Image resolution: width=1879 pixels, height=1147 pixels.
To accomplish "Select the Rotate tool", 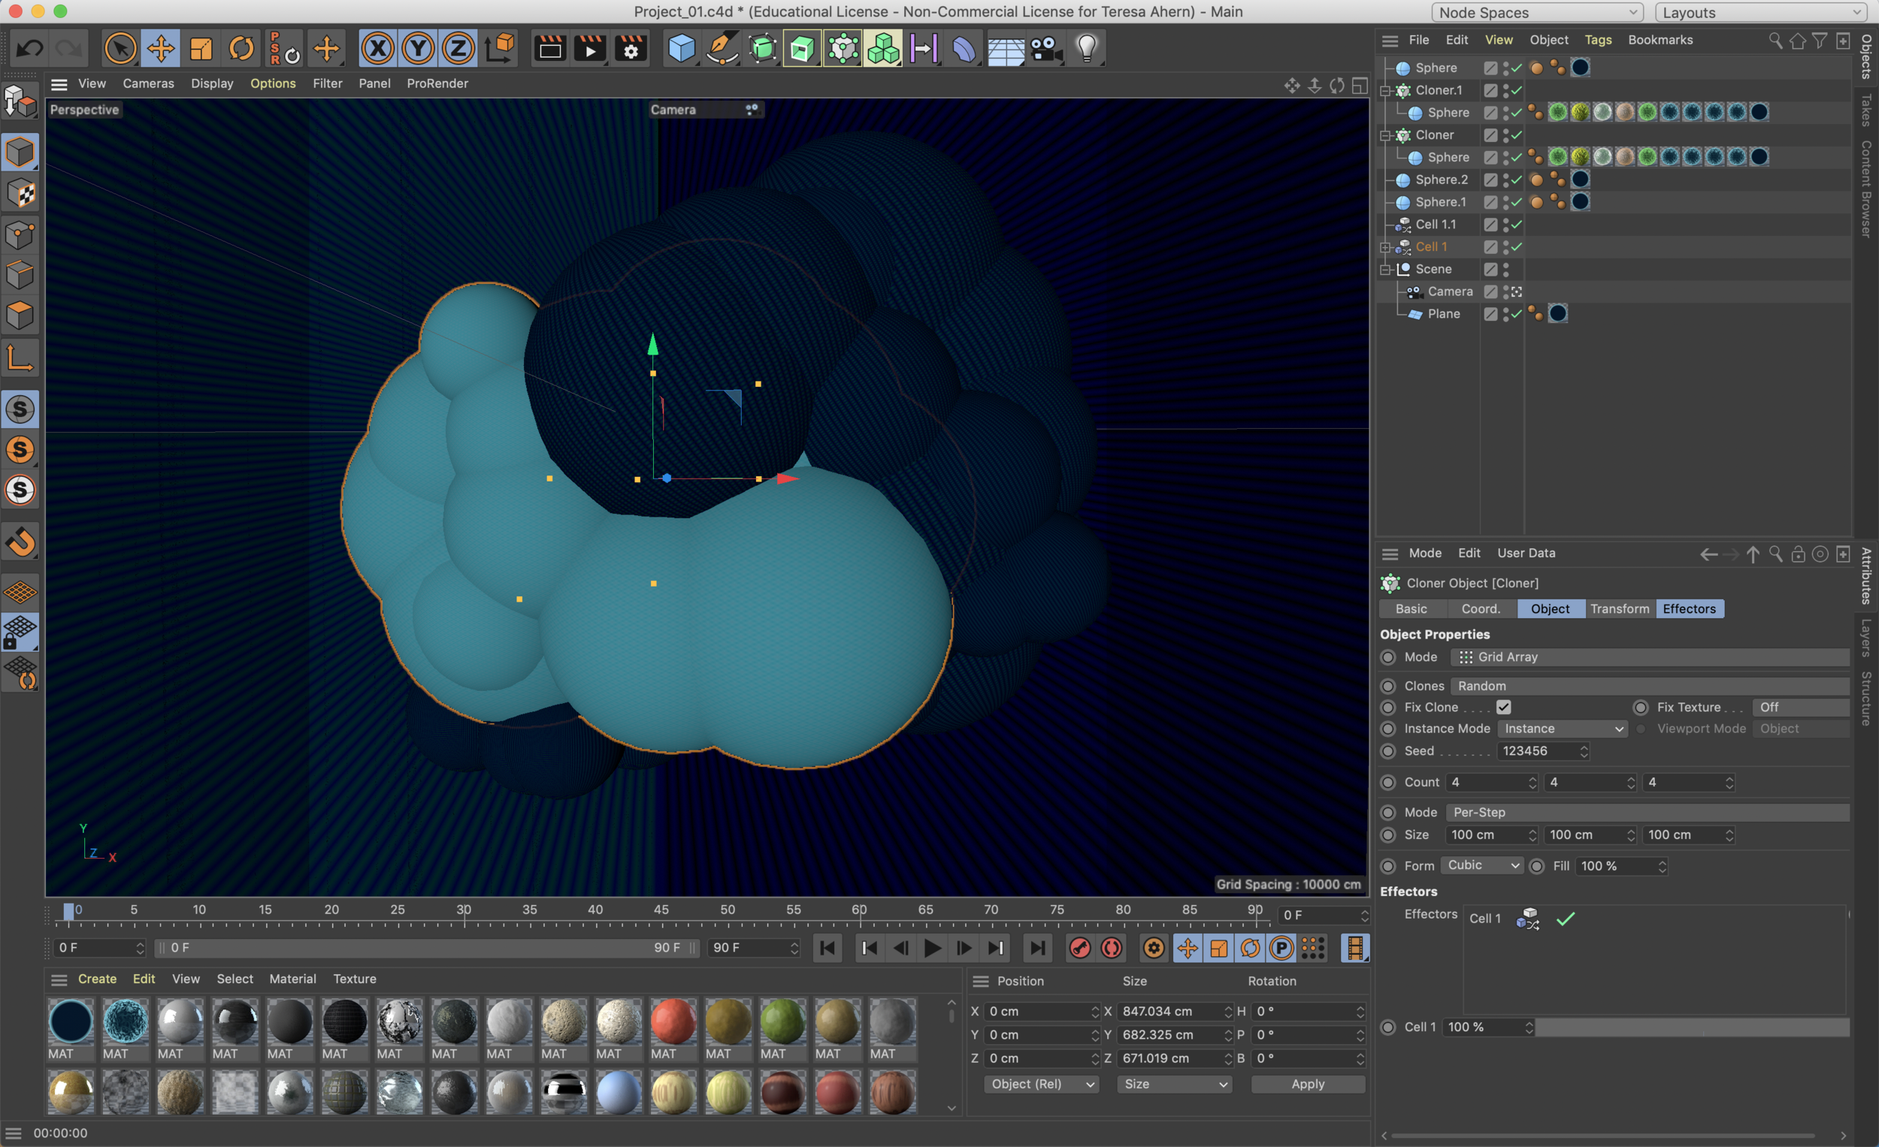I will (241, 50).
